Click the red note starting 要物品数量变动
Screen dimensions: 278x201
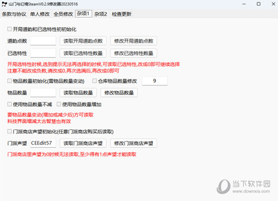click(51, 115)
